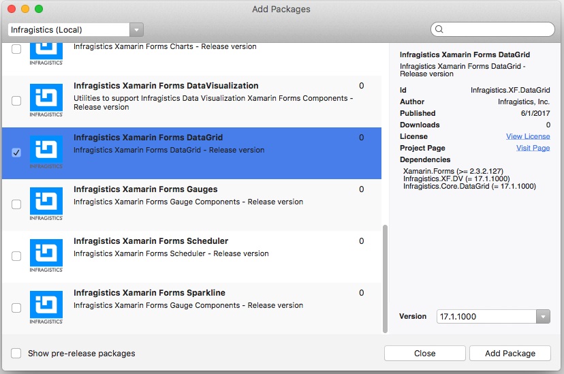Check the Gauges package checkbox
This screenshot has width=564, height=374.
pyautogui.click(x=16, y=204)
